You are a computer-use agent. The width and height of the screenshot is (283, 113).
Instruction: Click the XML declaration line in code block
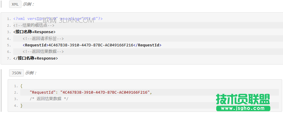[58, 18]
